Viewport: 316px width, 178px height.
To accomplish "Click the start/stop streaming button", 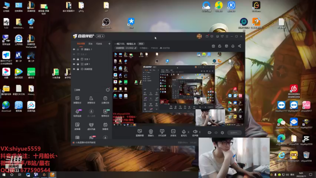I will click(234, 133).
